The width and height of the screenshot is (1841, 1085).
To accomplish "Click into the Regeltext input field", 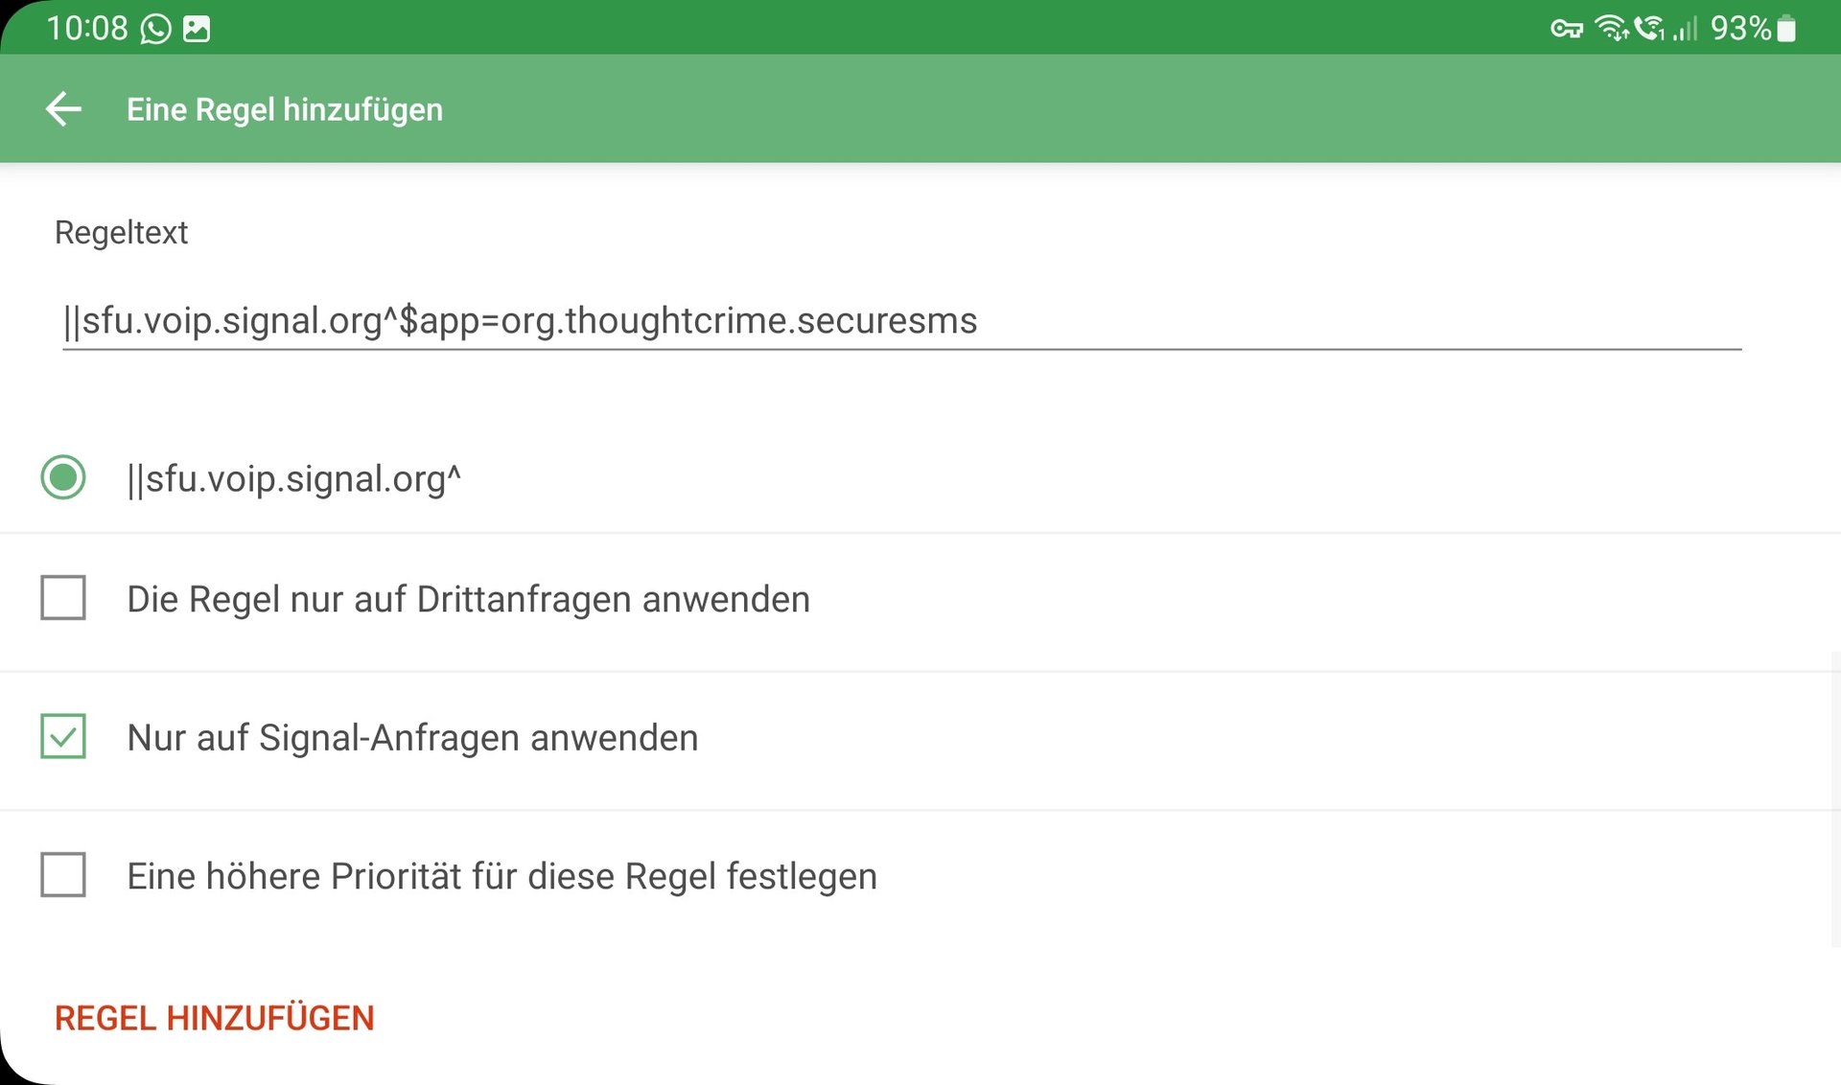I will coord(901,320).
